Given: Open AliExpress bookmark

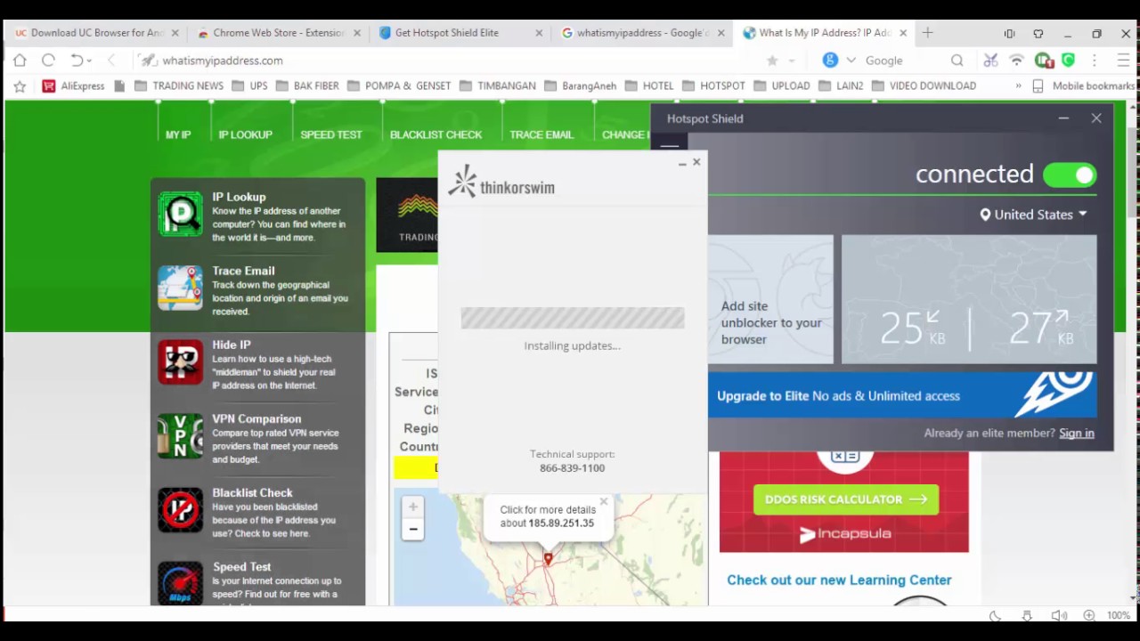Looking at the screenshot, I should coord(74,86).
